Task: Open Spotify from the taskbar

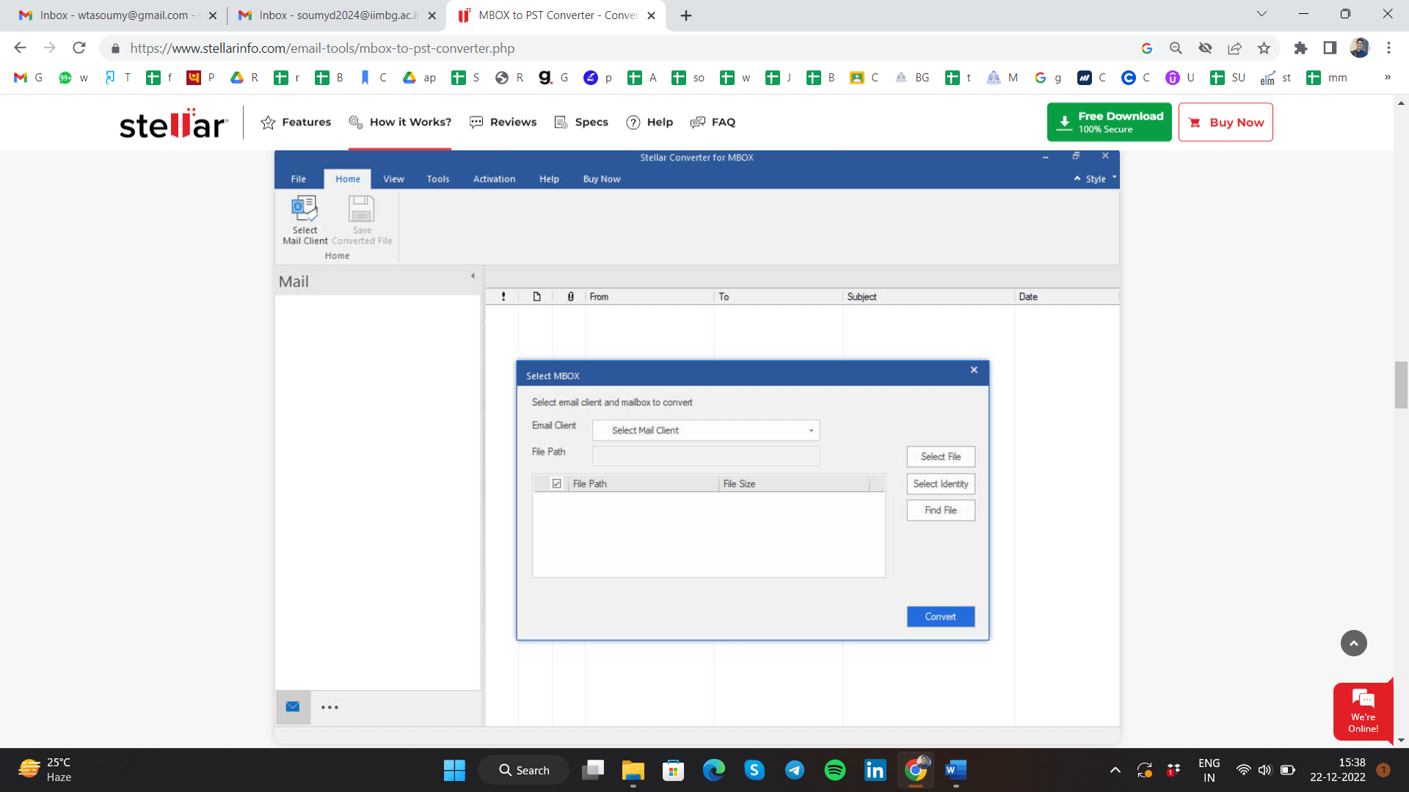Action: tap(834, 770)
